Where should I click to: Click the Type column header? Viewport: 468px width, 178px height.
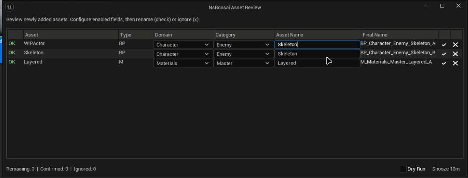click(x=125, y=35)
